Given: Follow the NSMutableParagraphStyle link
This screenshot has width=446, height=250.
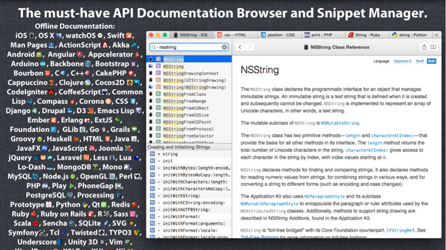Looking at the screenshot, I should 269,204.
